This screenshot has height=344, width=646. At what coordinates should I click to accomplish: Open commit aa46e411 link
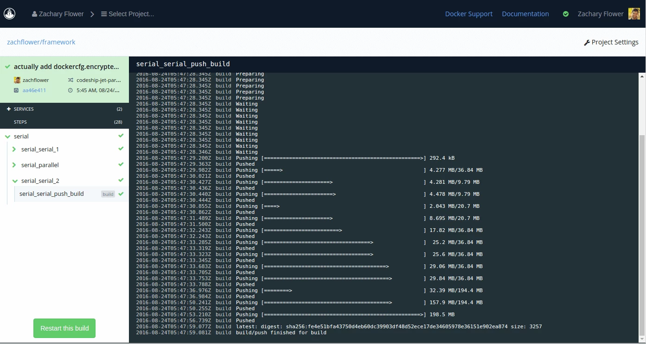tap(34, 90)
